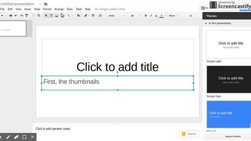
Task: Click the Untitled presentation title
Action: [17, 4]
